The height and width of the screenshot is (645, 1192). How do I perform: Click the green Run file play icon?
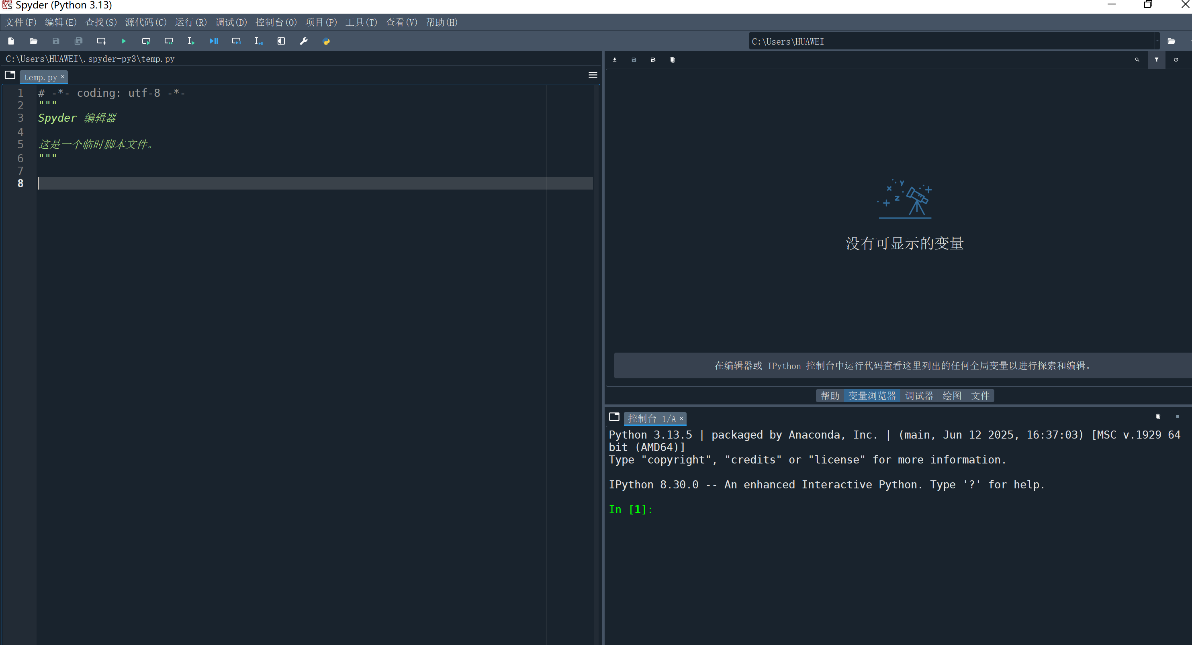124,41
